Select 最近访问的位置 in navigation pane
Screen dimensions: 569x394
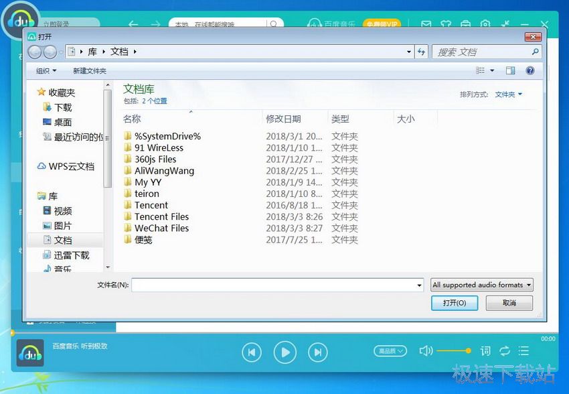(x=74, y=137)
